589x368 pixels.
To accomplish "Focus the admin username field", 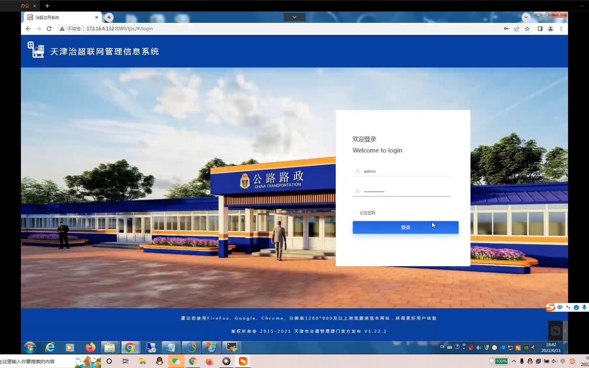I will coord(401,171).
